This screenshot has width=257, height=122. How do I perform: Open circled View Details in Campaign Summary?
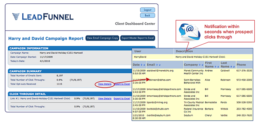tap(105, 84)
